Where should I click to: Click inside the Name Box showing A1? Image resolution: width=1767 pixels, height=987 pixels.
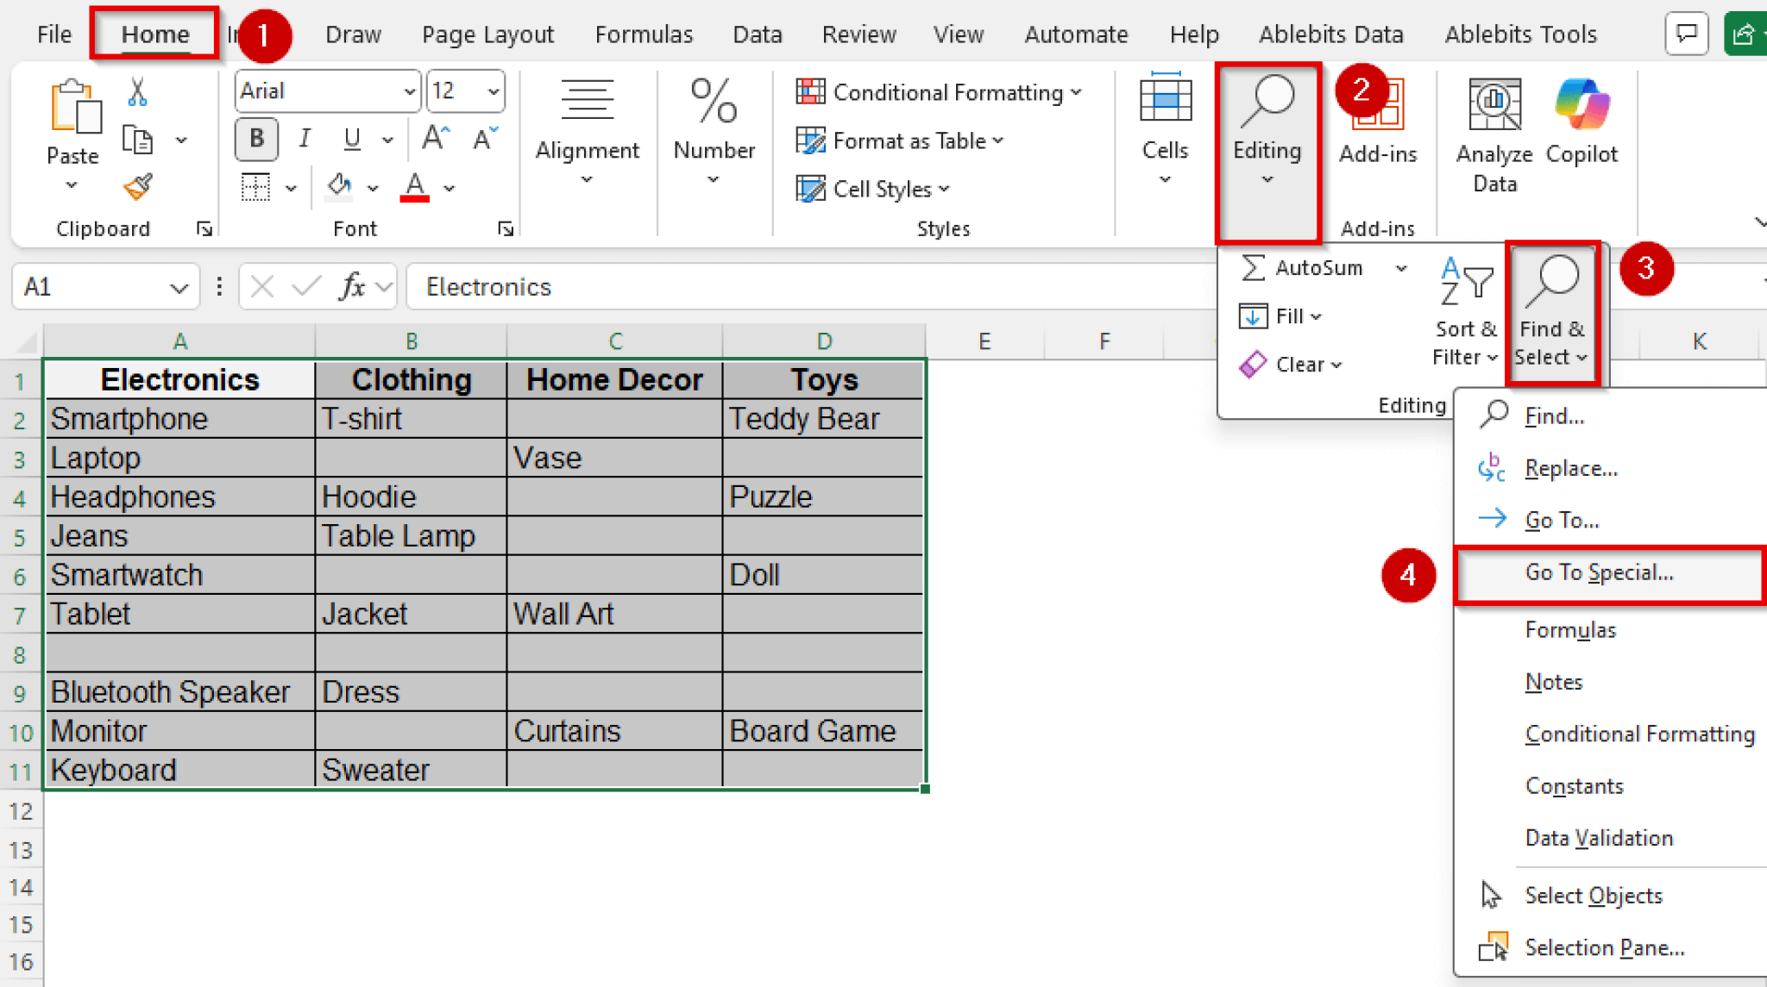pyautogui.click(x=86, y=286)
